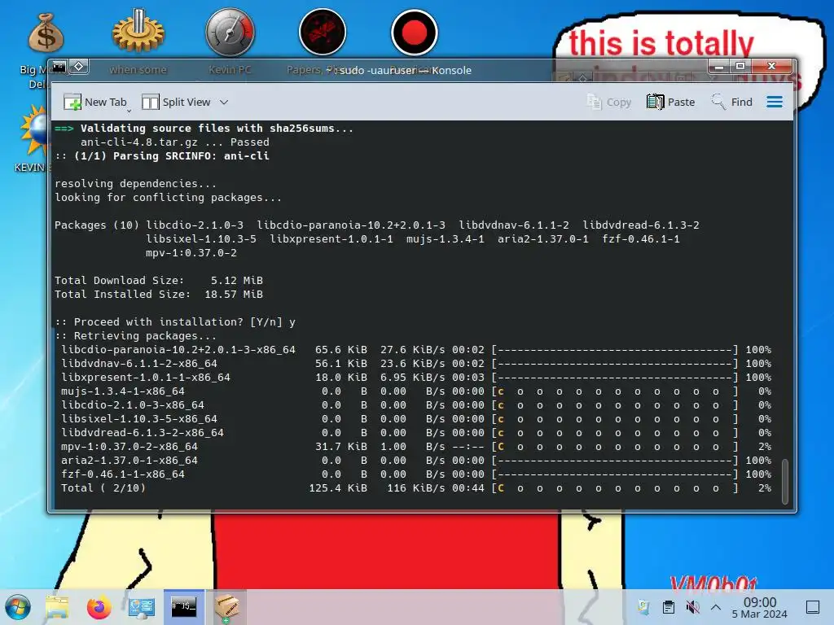Open the Start menu orb
The image size is (834, 625).
[18, 607]
